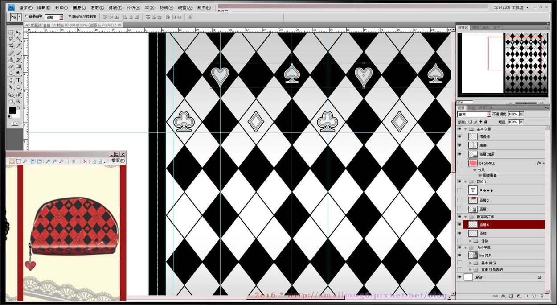Hide 圖層 6 layer visibility

pyautogui.click(x=459, y=224)
